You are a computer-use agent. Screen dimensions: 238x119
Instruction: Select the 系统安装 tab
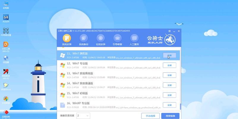(67, 40)
